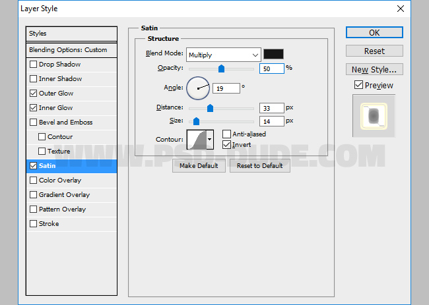Click the Distance value input field
This screenshot has width=429, height=305.
[271, 108]
